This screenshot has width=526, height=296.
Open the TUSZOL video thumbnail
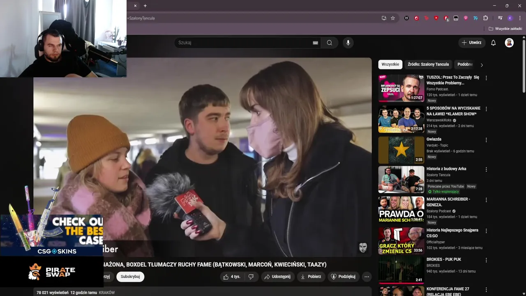point(401,88)
